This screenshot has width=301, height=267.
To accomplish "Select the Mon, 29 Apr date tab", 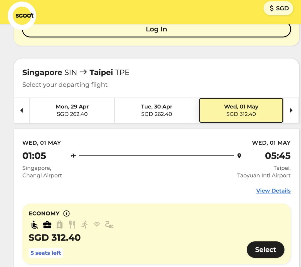I will [72, 110].
